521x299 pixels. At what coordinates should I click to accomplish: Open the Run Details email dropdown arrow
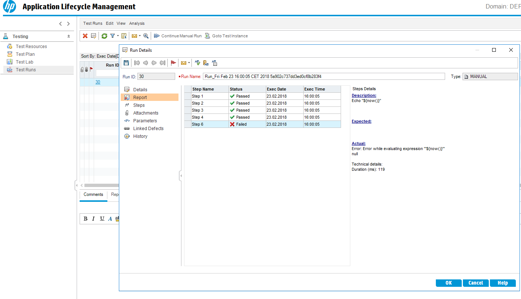click(x=189, y=63)
